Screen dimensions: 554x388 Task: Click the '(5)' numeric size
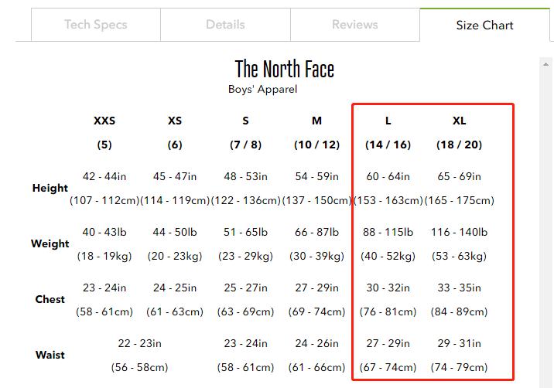click(x=104, y=145)
